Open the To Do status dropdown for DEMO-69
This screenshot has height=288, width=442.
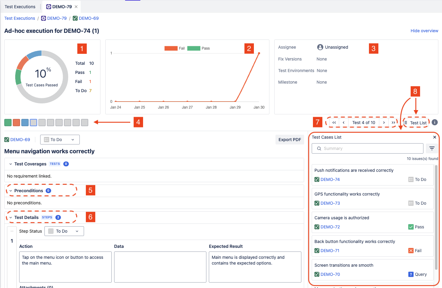click(60, 140)
